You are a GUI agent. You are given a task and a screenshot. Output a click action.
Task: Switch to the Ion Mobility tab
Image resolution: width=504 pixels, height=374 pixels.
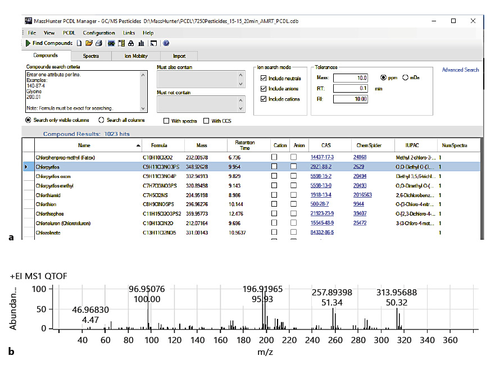[136, 56]
